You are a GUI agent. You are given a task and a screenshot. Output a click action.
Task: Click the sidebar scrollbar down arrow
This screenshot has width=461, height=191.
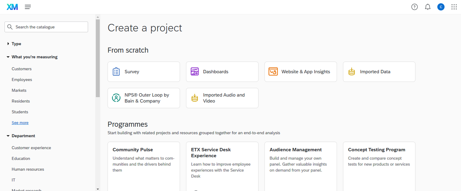tap(98, 189)
